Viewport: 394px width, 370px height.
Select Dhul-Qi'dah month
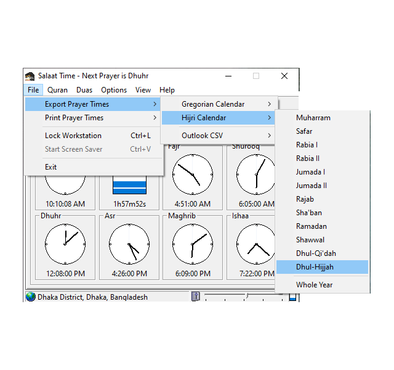pos(322,253)
